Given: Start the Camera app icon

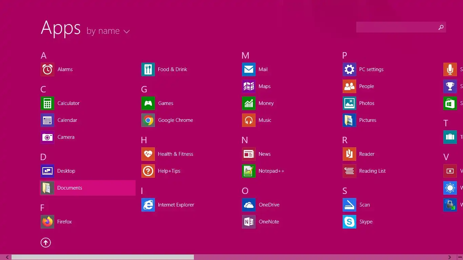Looking at the screenshot, I should (x=47, y=137).
